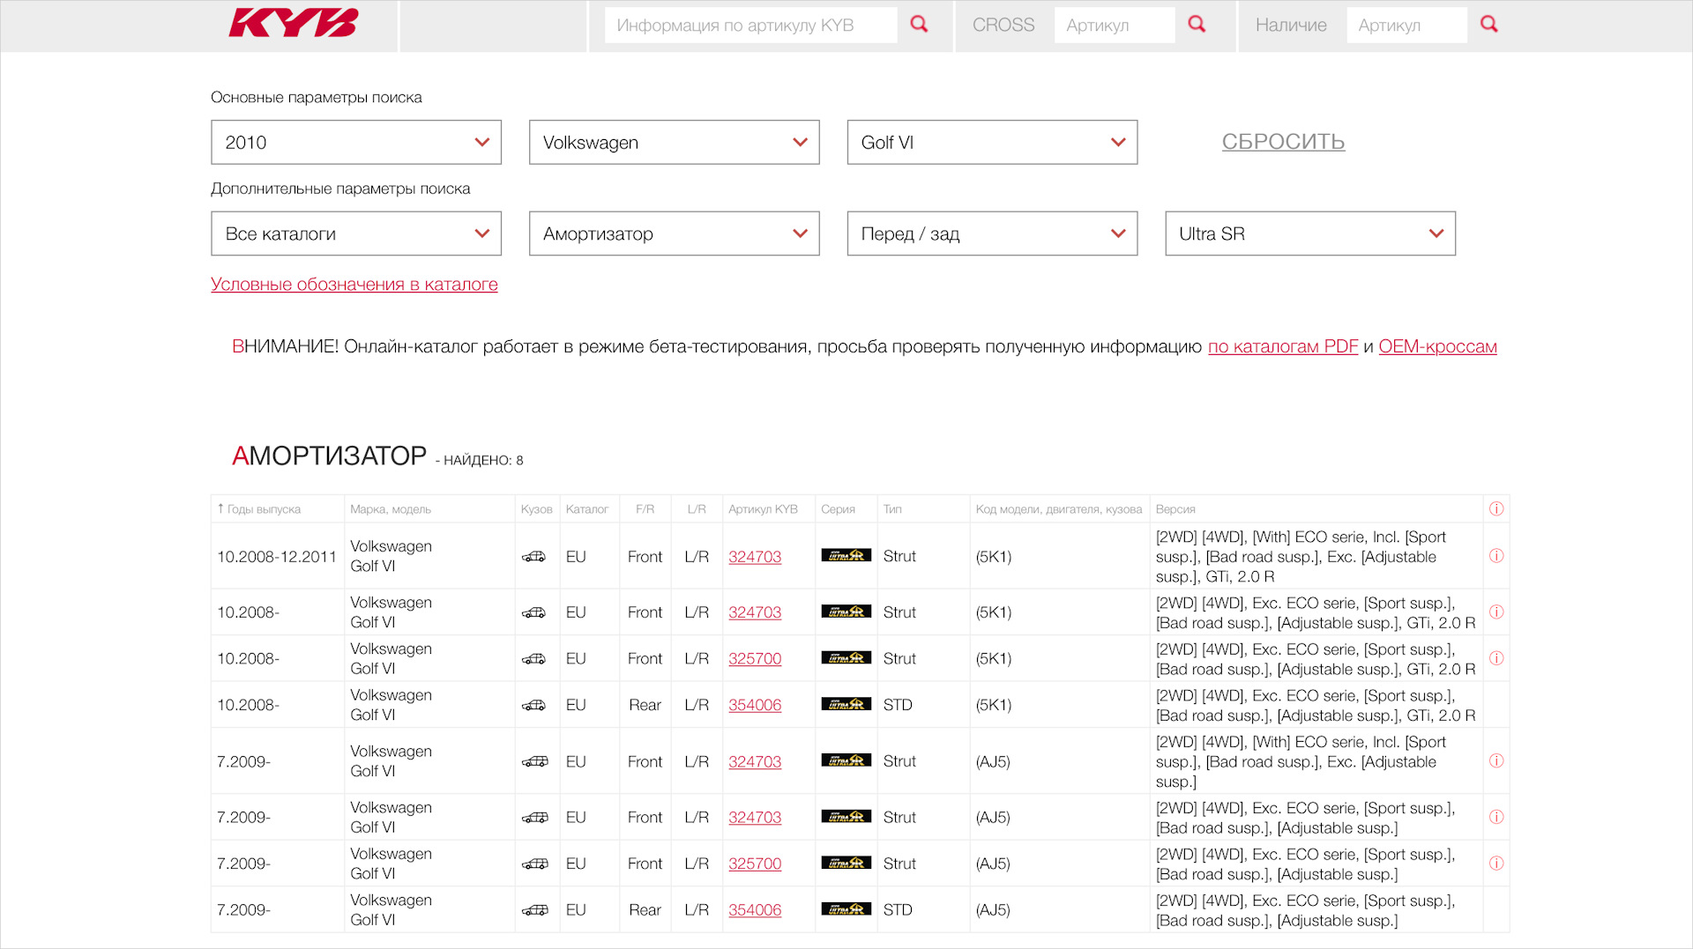Open the Golf VI model dropdown

pyautogui.click(x=993, y=143)
